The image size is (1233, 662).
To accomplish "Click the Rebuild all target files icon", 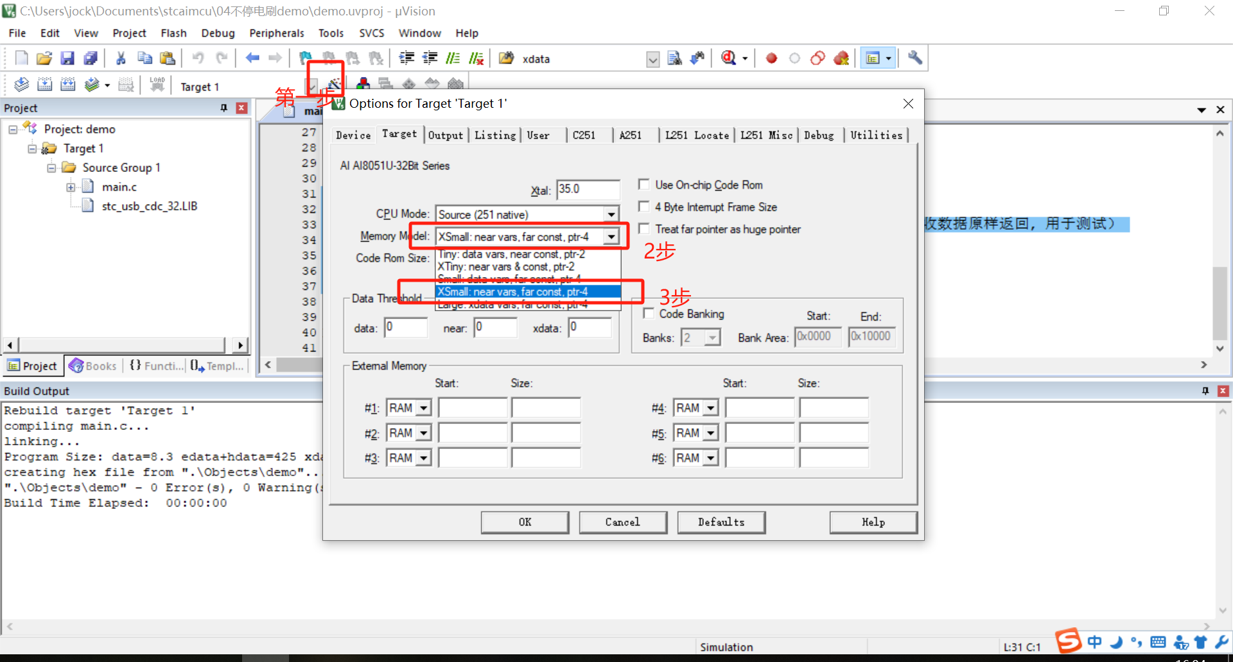I will pos(67,85).
